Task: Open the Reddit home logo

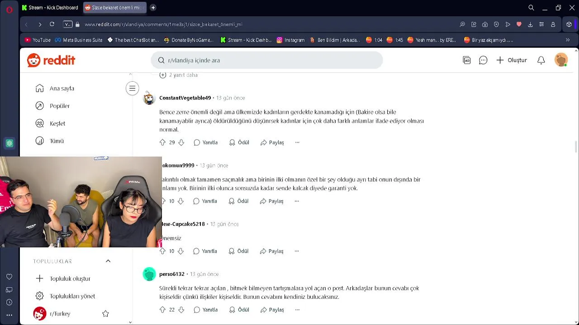Action: coord(51,60)
